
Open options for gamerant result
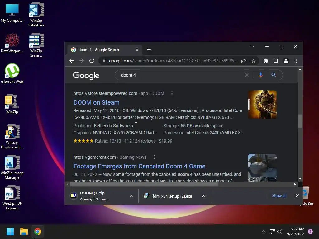(154, 157)
